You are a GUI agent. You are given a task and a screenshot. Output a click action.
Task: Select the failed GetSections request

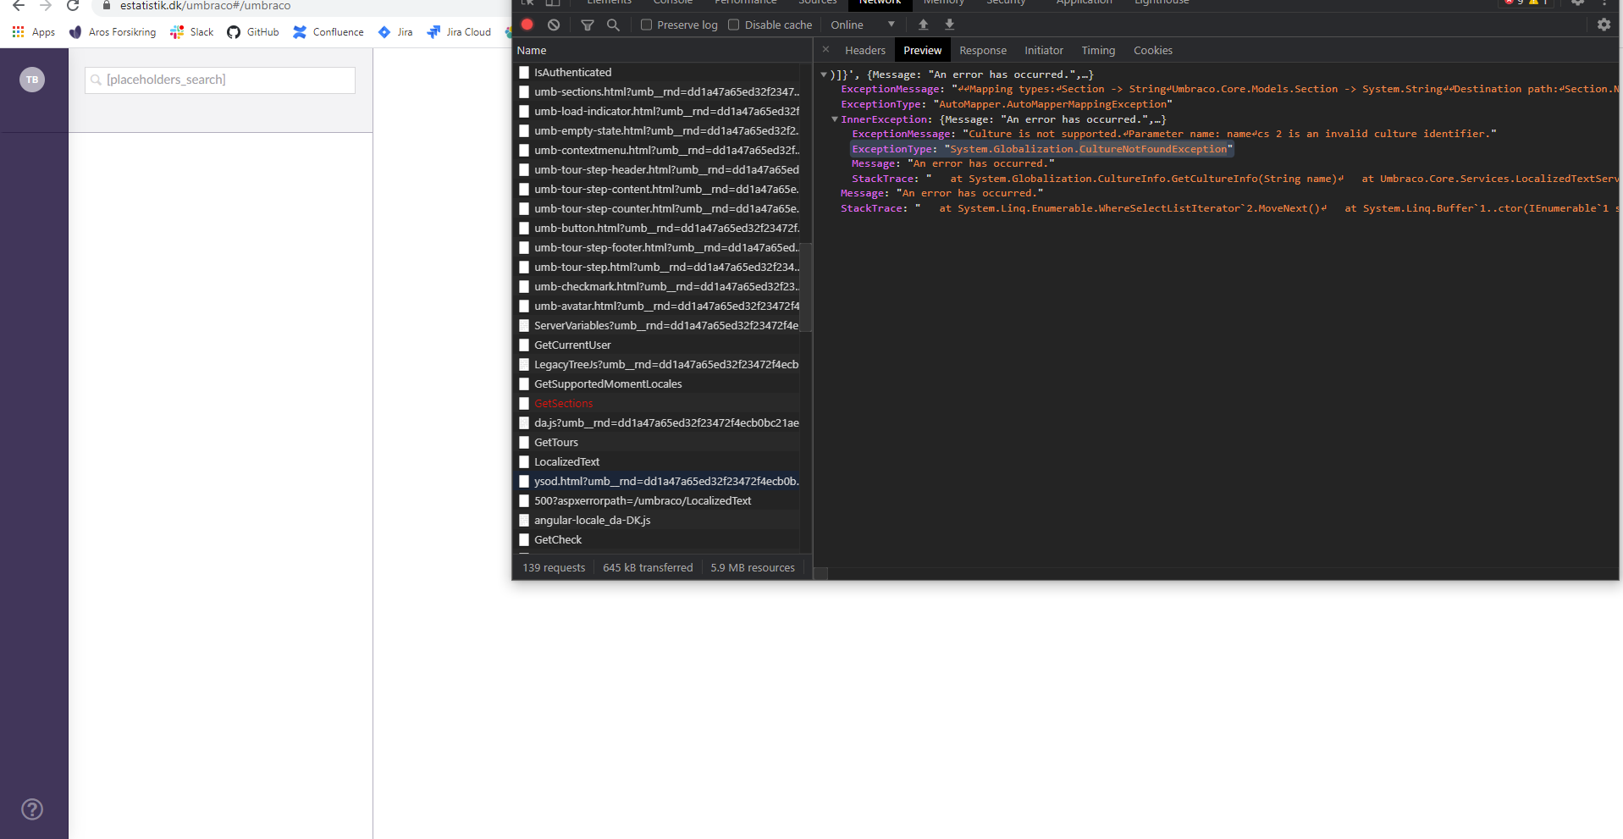564,404
